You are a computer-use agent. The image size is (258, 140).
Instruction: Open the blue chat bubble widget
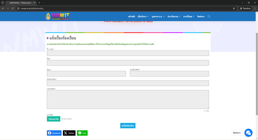(248, 133)
